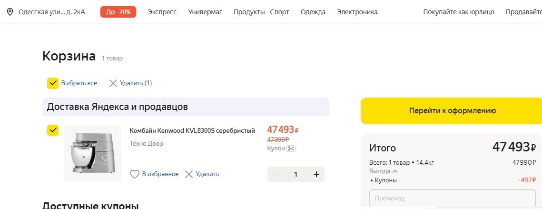
Task: Open the Одесская улица address selector
Action: [51, 12]
